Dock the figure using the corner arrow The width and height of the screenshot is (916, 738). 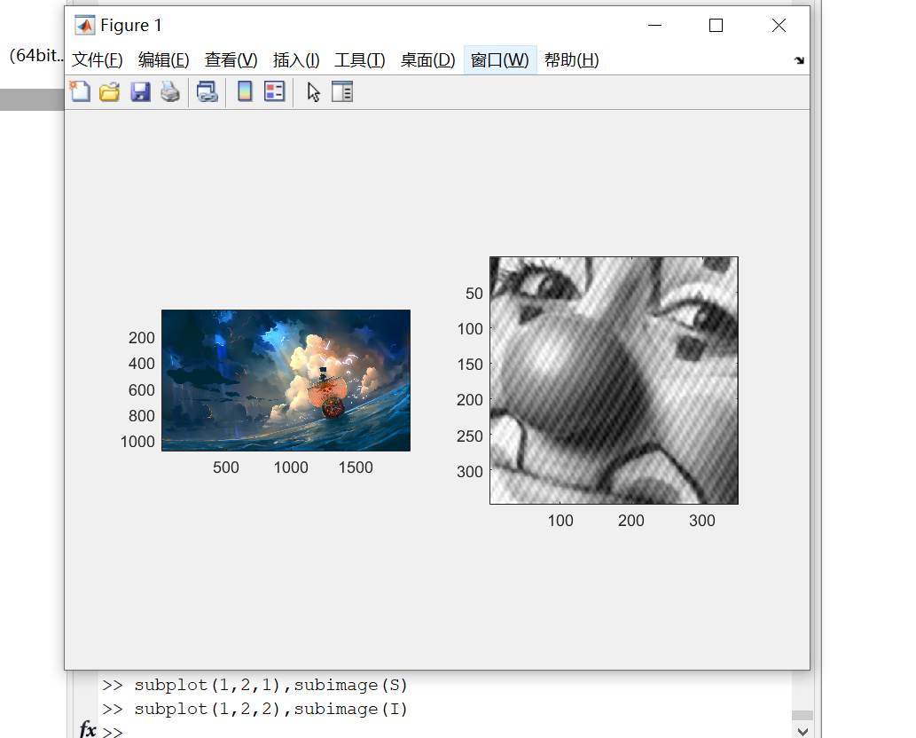pos(799,60)
